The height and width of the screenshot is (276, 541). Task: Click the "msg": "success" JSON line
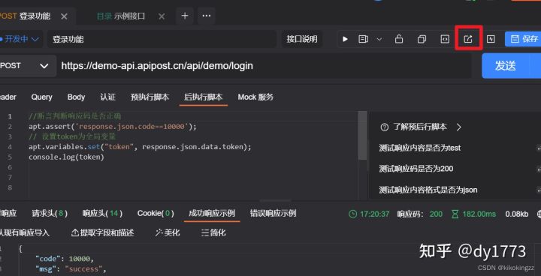coord(71,268)
